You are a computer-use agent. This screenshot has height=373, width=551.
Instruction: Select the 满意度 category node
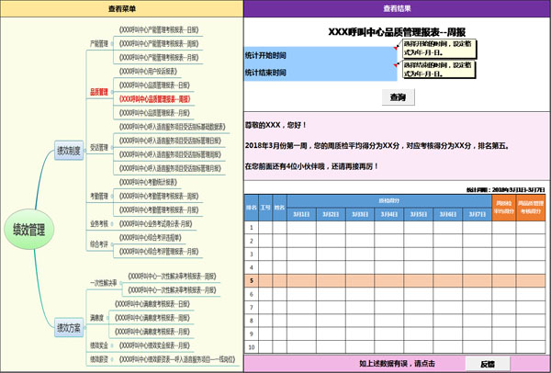point(96,318)
